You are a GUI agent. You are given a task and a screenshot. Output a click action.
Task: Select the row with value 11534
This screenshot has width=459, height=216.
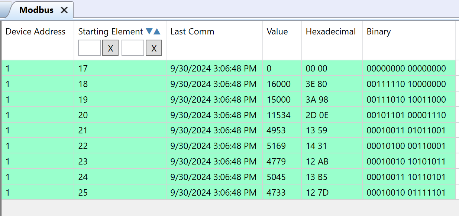click(229, 115)
